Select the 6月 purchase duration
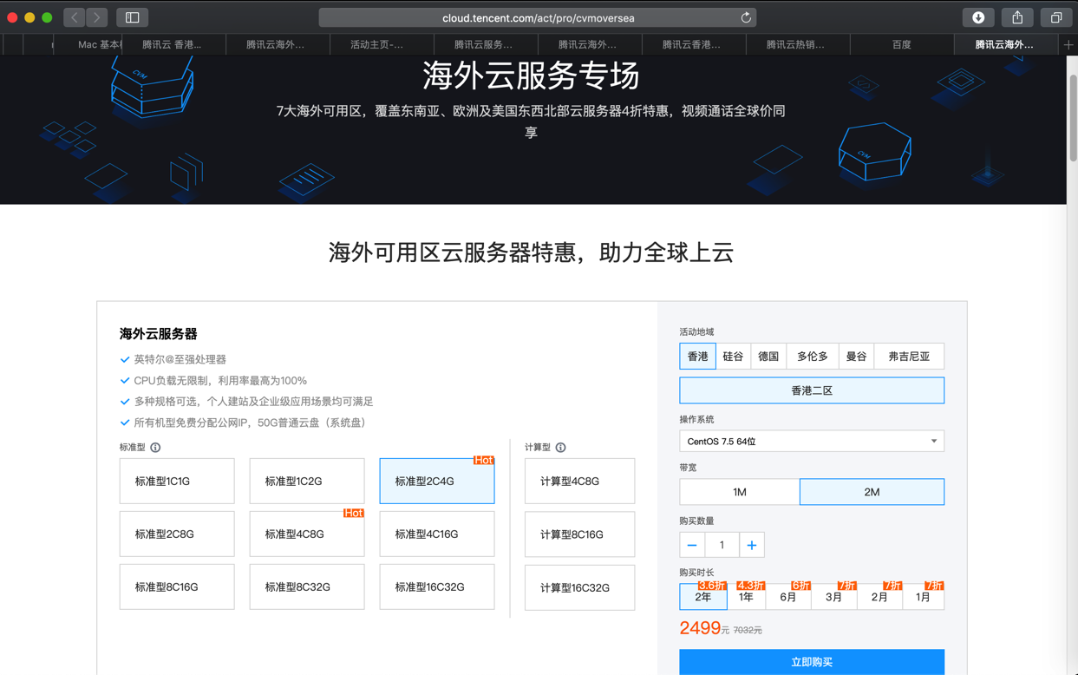Viewport: 1078px width, 675px height. click(788, 597)
